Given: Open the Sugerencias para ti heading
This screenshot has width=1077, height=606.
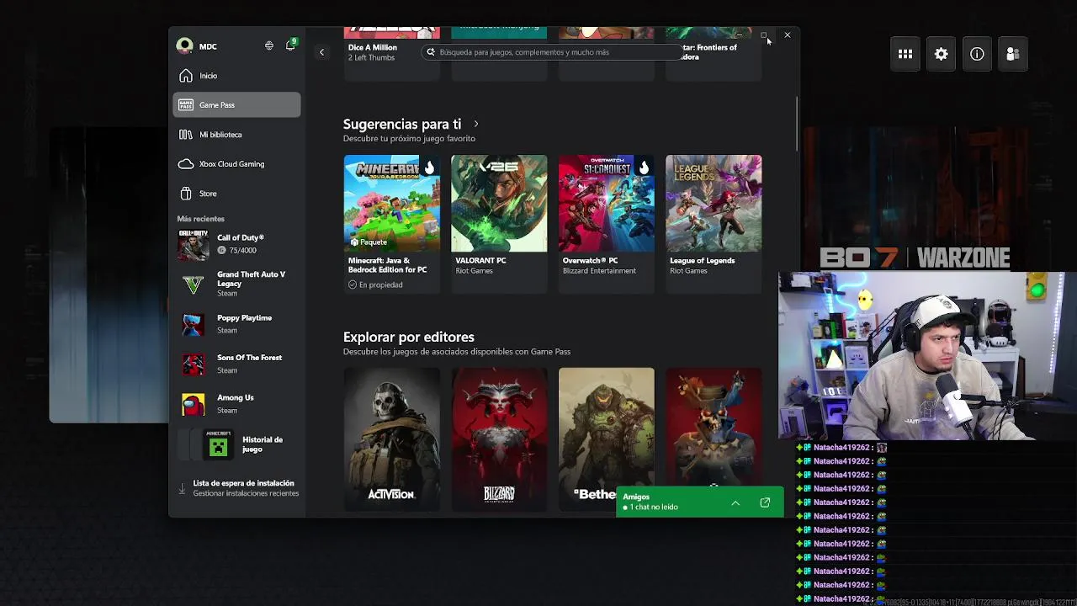Looking at the screenshot, I should click(x=402, y=124).
